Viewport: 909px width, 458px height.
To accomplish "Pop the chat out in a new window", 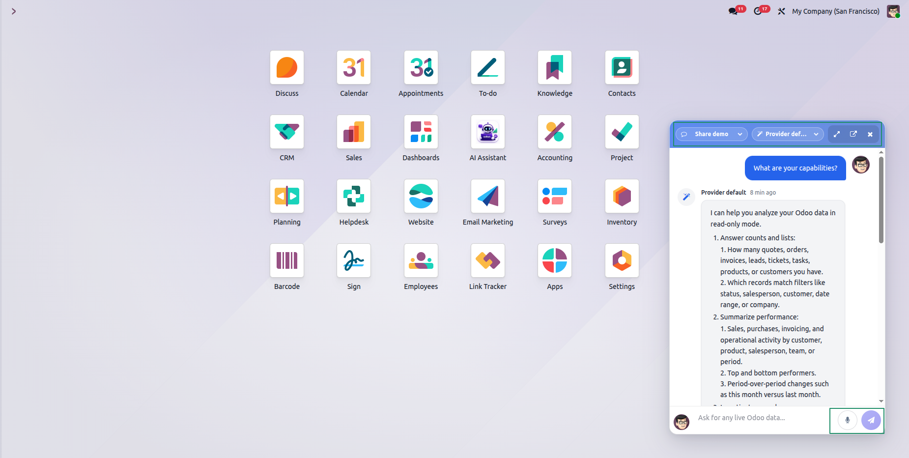I will click(853, 134).
